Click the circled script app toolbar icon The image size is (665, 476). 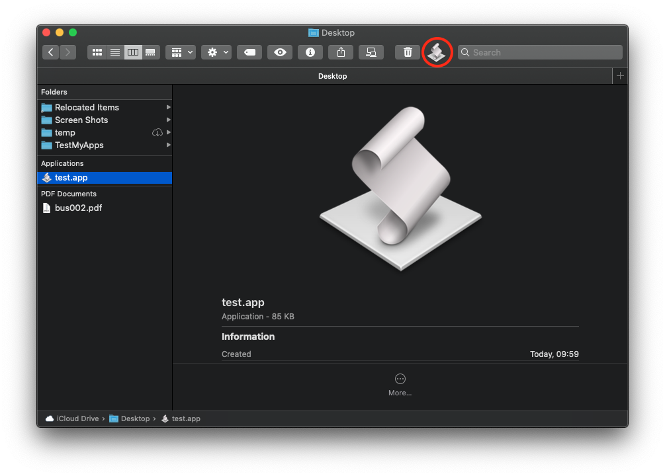pos(437,52)
